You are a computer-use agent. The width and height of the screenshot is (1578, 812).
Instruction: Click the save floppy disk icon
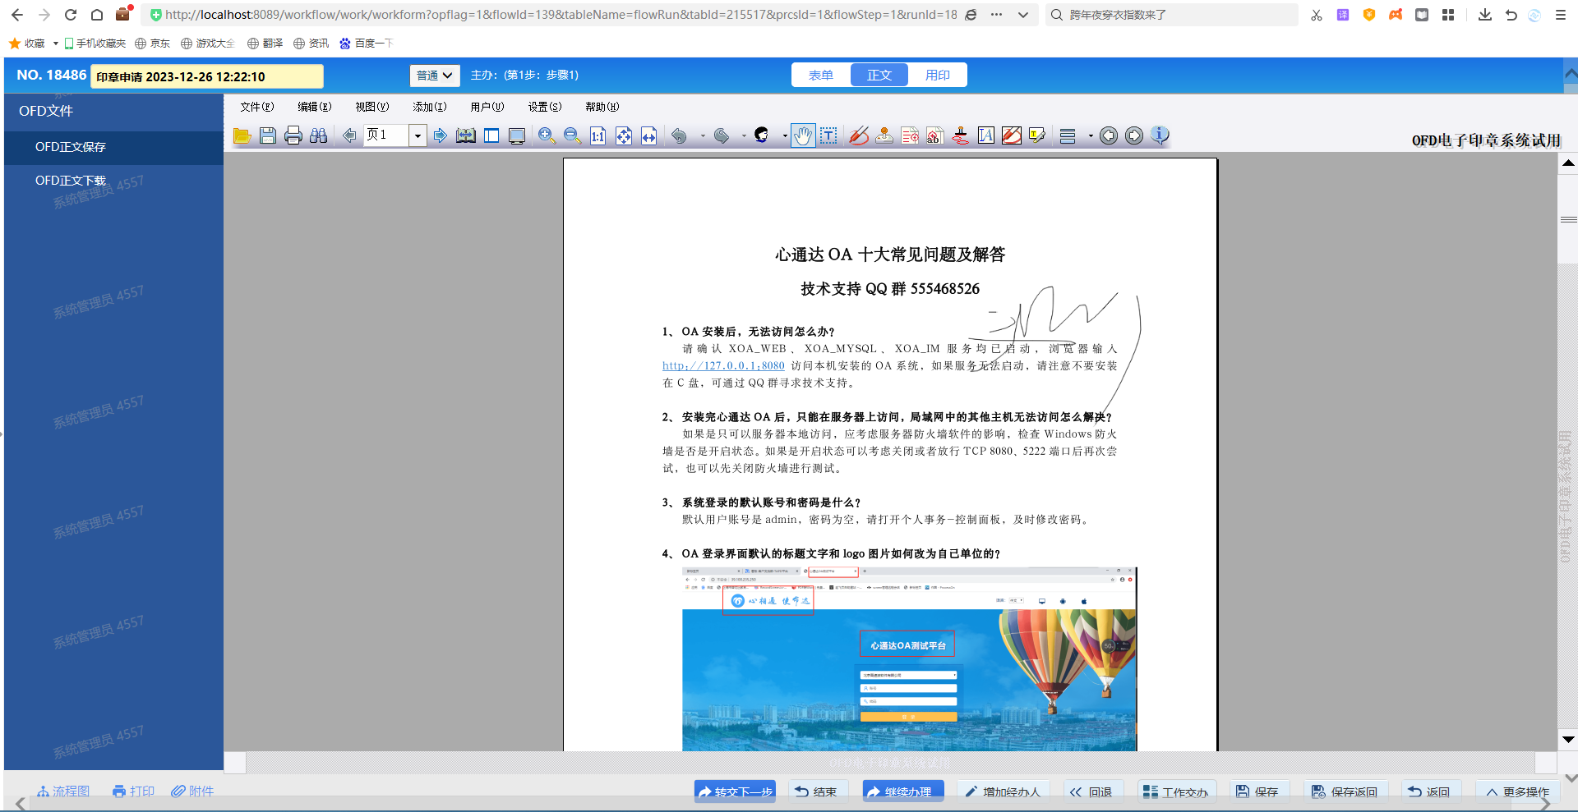pos(267,135)
